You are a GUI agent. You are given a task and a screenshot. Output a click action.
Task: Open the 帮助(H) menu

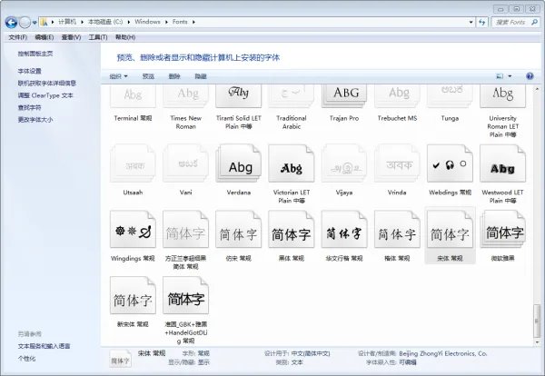click(125, 37)
